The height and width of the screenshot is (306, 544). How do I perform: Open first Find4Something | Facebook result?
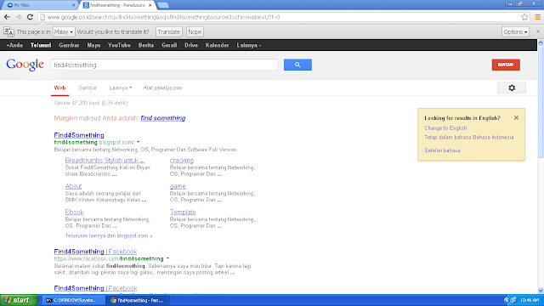click(95, 252)
